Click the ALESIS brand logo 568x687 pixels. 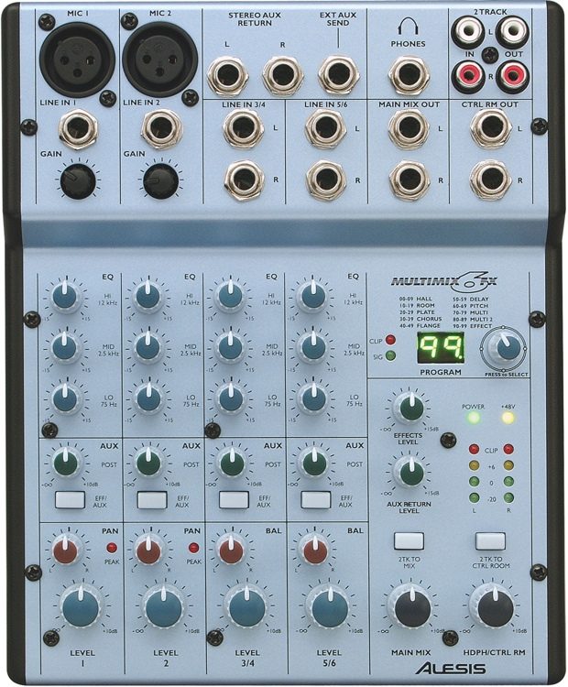point(451,669)
